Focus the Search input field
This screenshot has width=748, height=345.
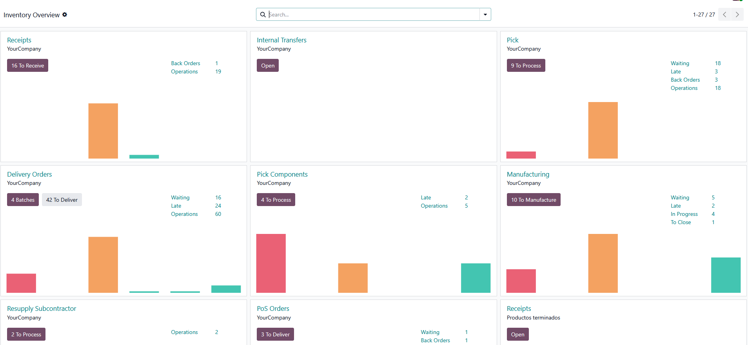coord(372,15)
